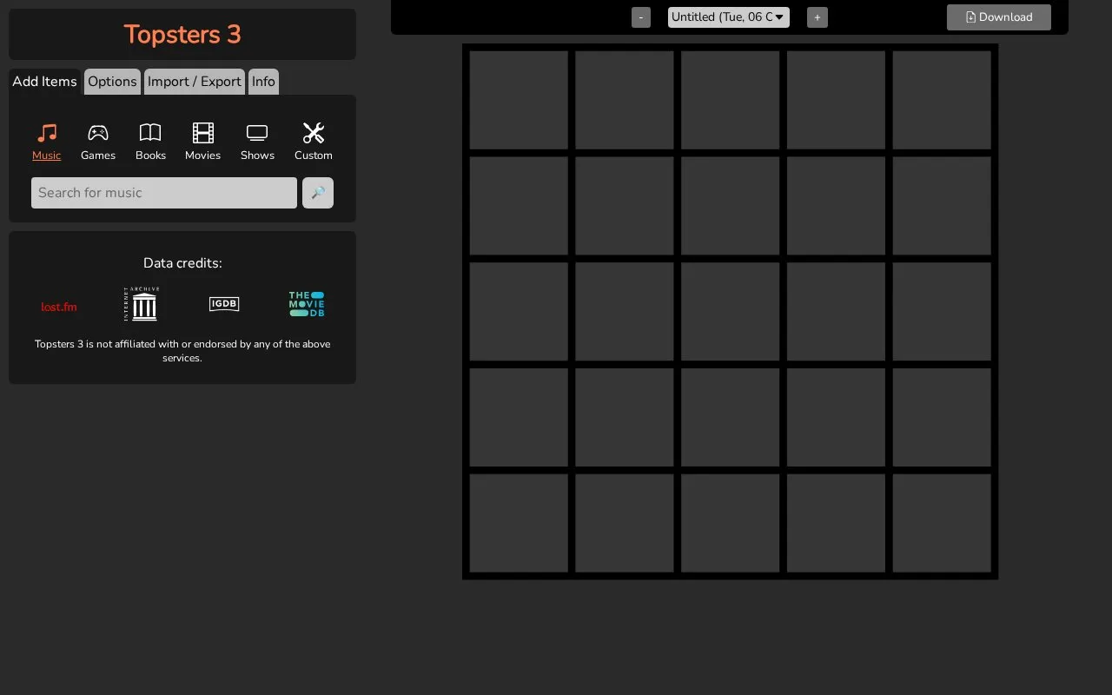Show the Info tab

263,82
